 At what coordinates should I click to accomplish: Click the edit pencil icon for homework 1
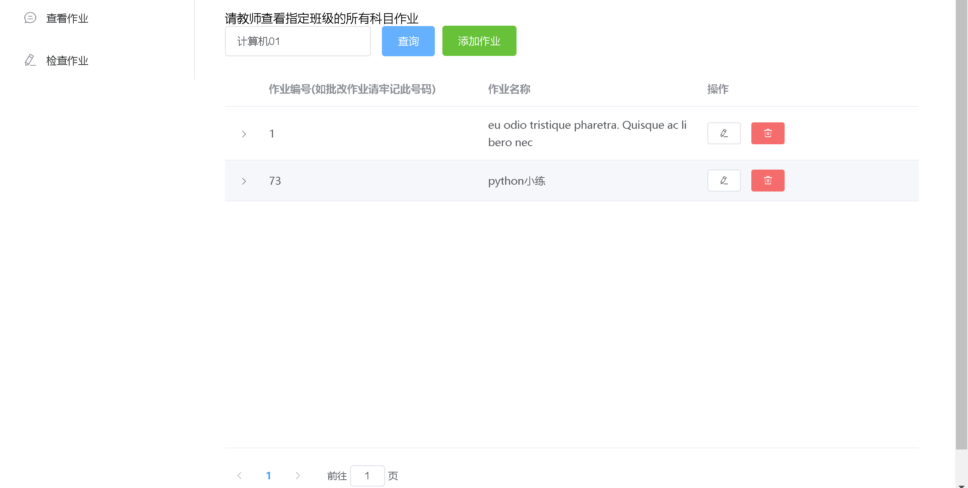724,133
